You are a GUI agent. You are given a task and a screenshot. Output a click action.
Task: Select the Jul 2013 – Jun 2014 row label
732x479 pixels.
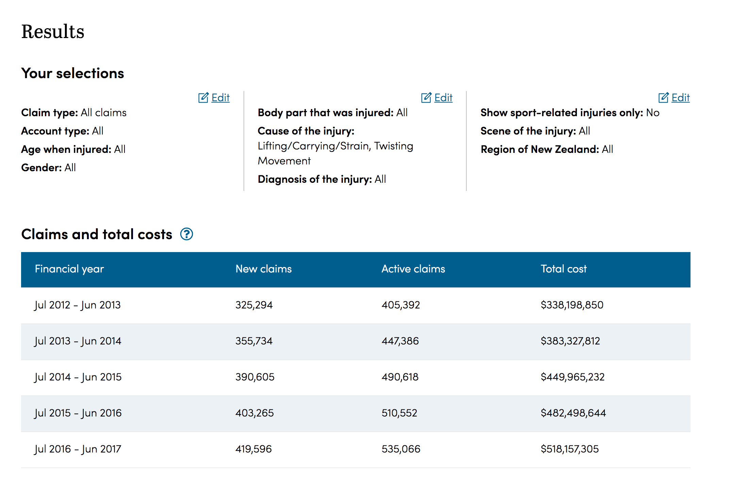78,341
